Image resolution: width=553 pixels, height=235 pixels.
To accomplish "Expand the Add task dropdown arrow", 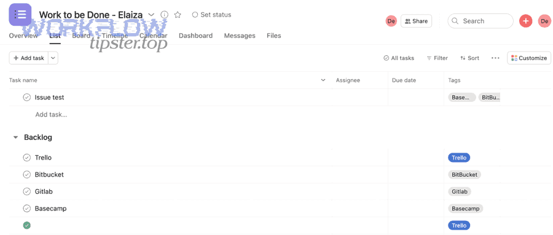I will (53, 58).
